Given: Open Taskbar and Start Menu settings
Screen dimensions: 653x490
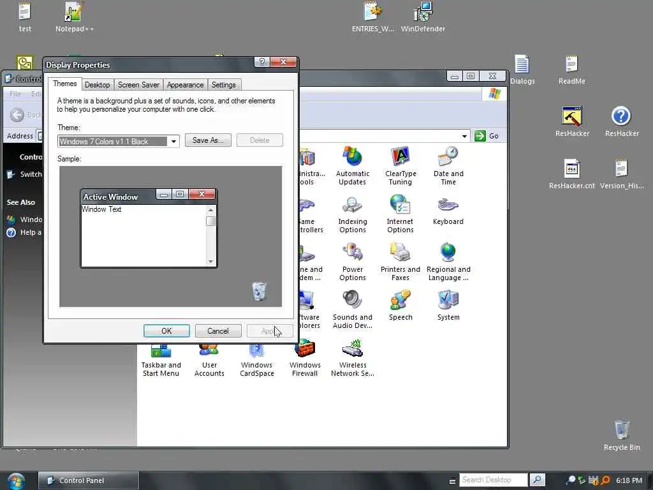Looking at the screenshot, I should click(x=161, y=360).
